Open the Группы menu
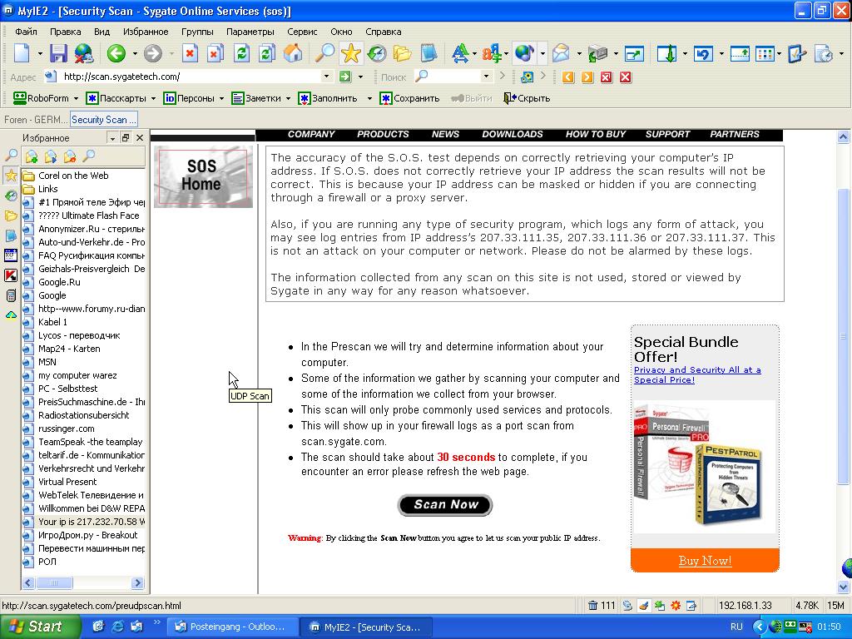852x639 pixels. coord(197,32)
